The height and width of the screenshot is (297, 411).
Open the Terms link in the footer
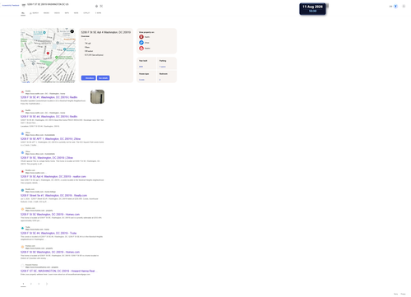pyautogui.click(x=395, y=294)
